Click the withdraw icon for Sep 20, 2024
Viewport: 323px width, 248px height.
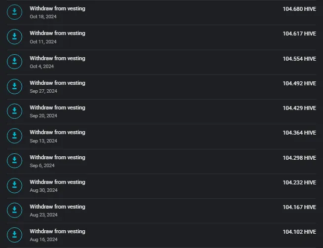[x=14, y=111]
